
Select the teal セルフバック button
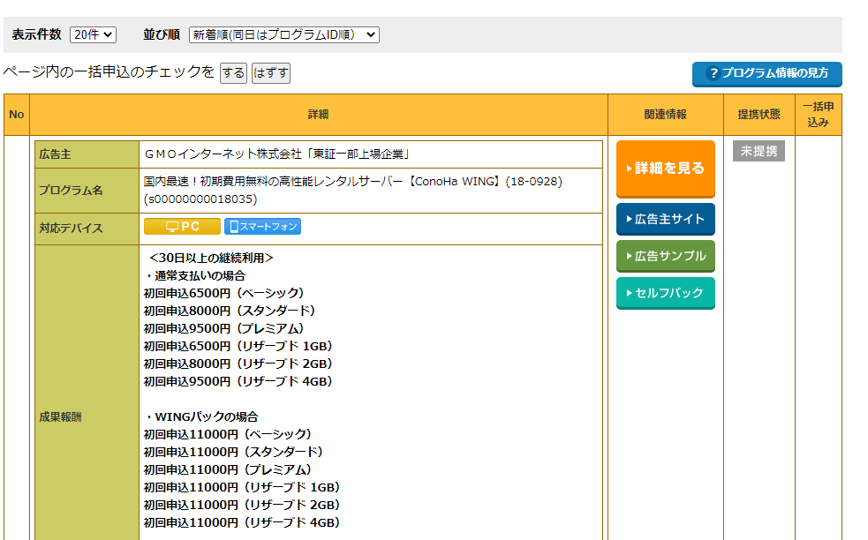[x=665, y=292]
